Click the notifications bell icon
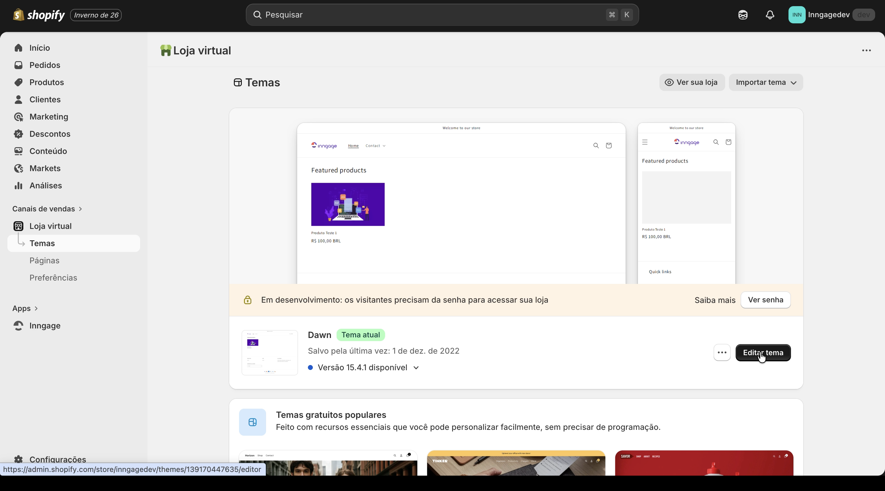 [770, 15]
